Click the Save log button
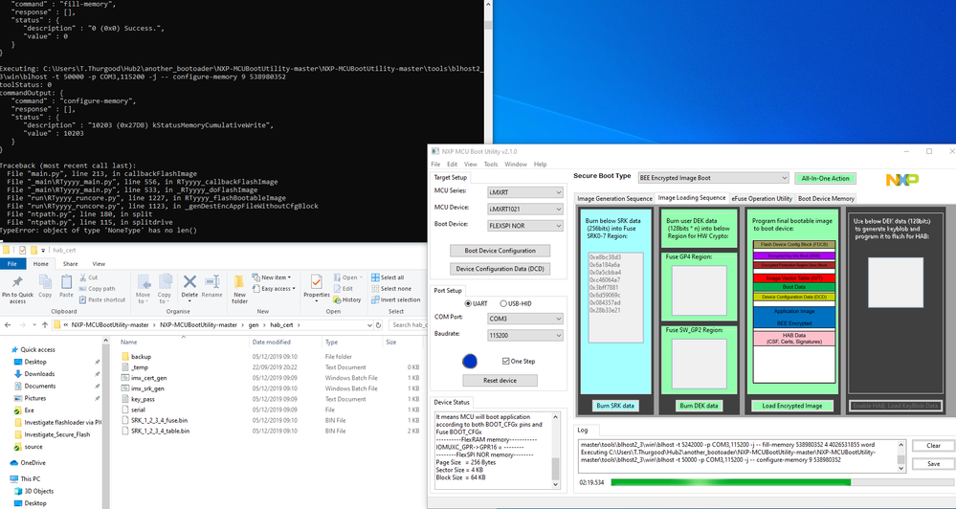Image resolution: width=956 pixels, height=509 pixels. click(933, 464)
